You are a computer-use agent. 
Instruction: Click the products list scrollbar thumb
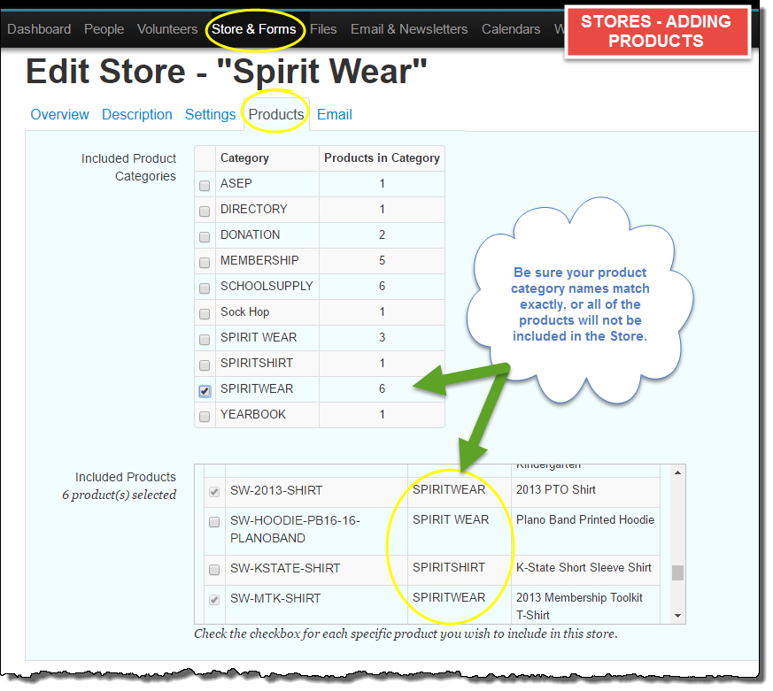678,572
